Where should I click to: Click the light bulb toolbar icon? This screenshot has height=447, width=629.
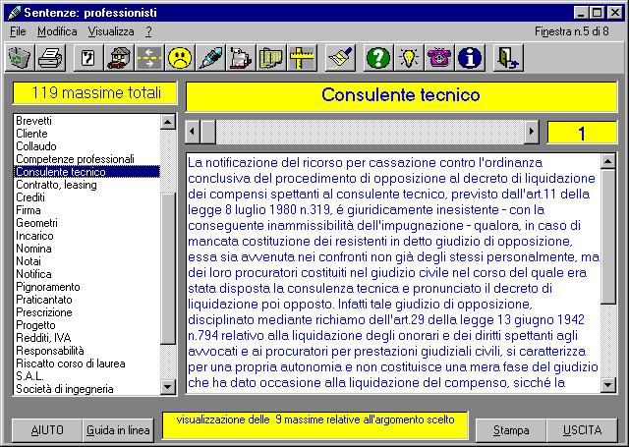tap(409, 58)
